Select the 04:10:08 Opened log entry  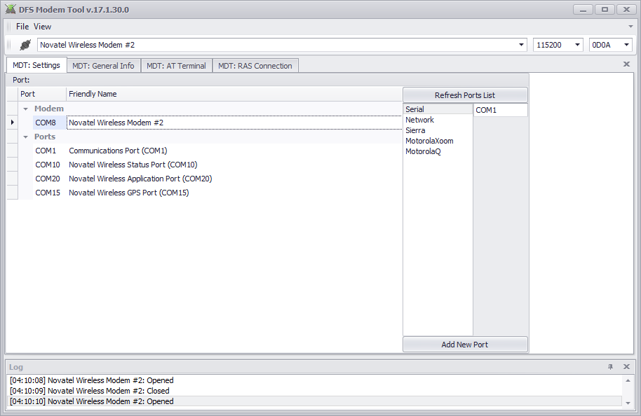[315, 380]
